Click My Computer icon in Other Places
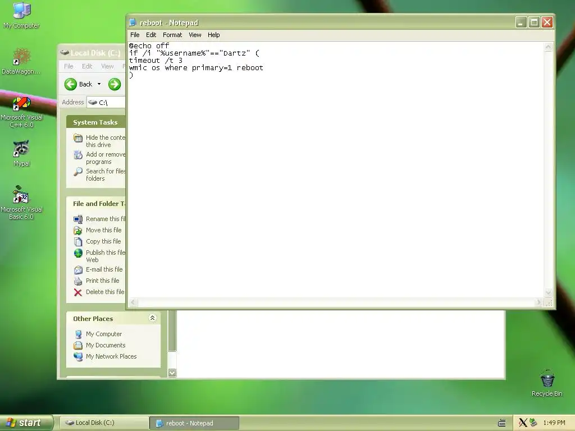Screen dimensions: 575x431 coord(78,334)
